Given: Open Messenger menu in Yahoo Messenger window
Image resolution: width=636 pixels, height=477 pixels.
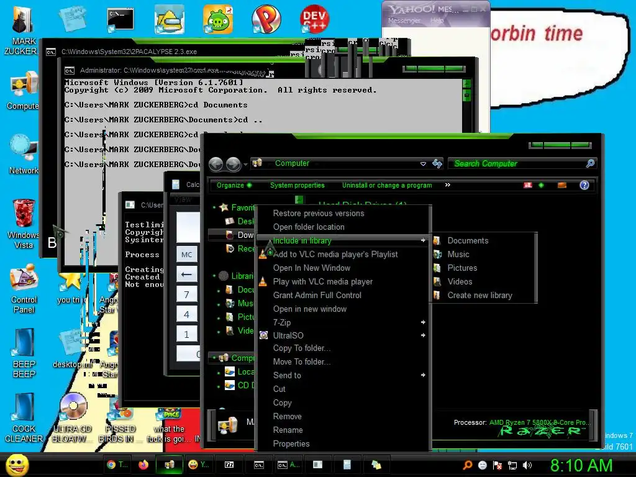Looking at the screenshot, I should tap(404, 20).
